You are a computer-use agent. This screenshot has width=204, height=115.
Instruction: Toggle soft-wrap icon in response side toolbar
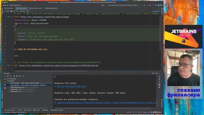(x=159, y=79)
